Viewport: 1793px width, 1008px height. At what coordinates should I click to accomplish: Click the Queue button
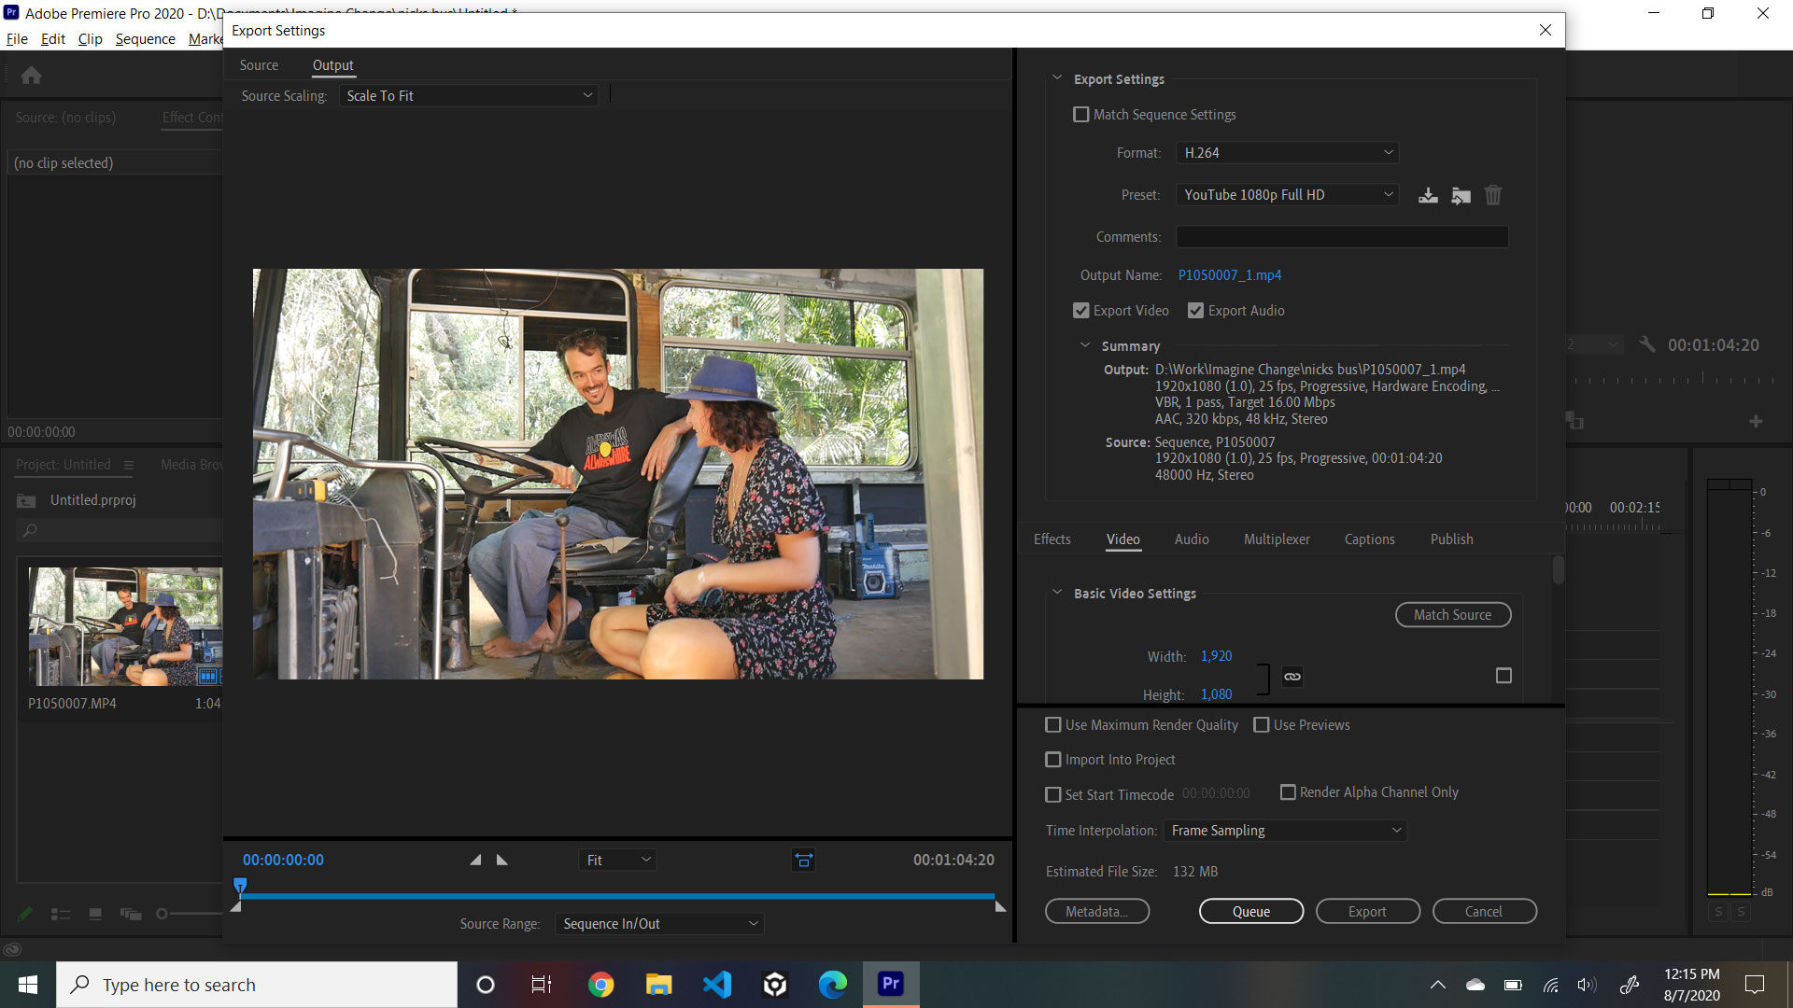tap(1251, 911)
